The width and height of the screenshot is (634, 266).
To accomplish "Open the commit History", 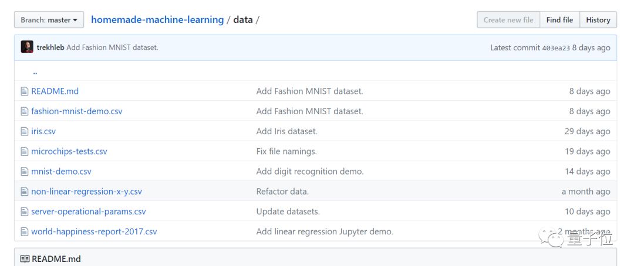I will 598,20.
